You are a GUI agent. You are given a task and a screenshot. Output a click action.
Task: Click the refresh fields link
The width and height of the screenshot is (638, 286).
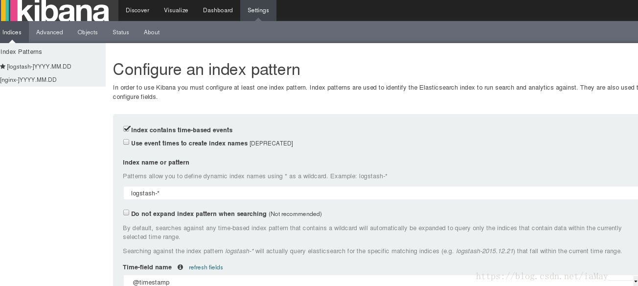[206, 267]
